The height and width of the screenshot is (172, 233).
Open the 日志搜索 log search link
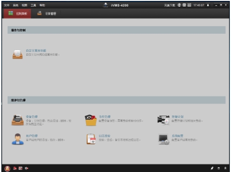pos(105,136)
